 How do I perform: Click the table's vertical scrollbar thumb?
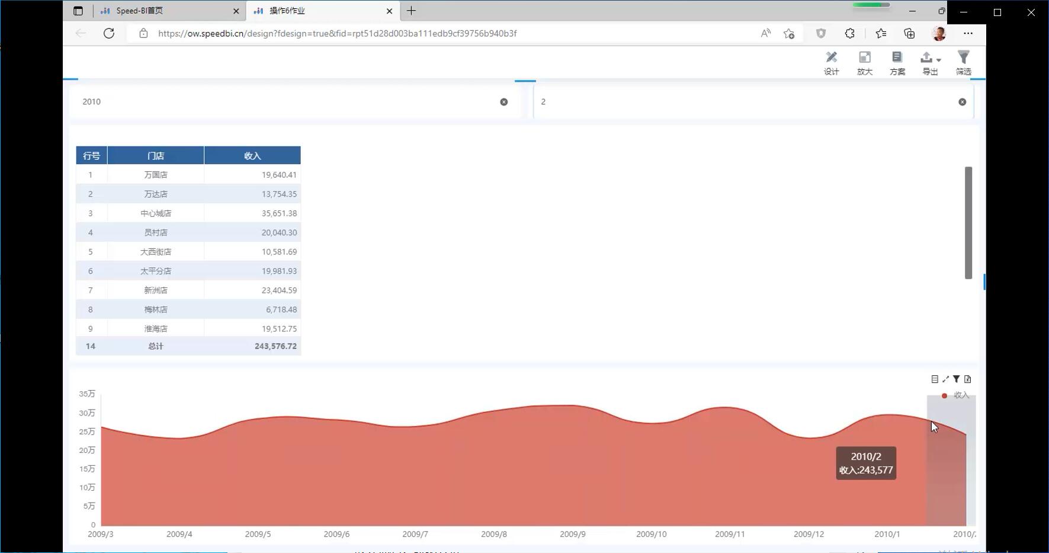pos(968,222)
